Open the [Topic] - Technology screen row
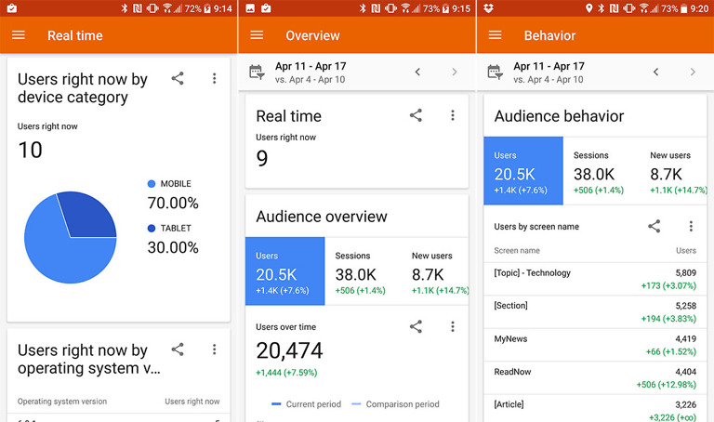 pos(595,279)
